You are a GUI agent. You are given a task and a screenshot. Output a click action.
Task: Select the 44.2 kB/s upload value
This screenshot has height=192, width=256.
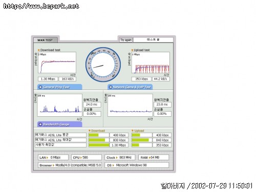161,79
